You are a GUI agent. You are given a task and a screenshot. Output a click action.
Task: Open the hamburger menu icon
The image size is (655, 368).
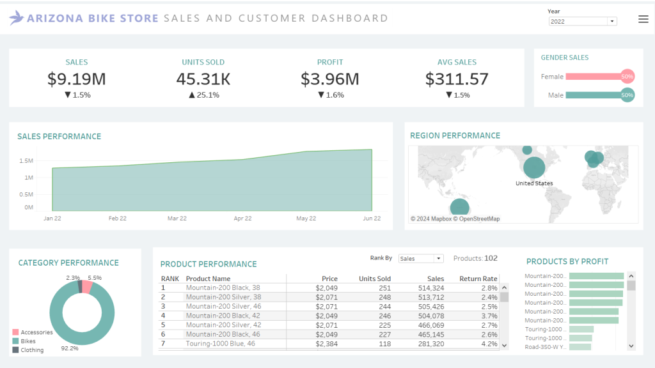click(643, 19)
